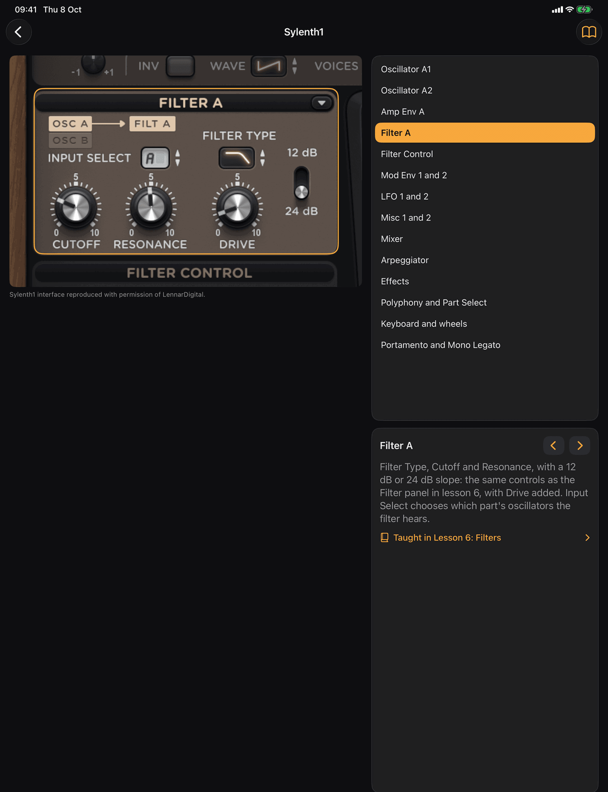Select Polyphony and Part Select
This screenshot has width=608, height=792.
484,303
